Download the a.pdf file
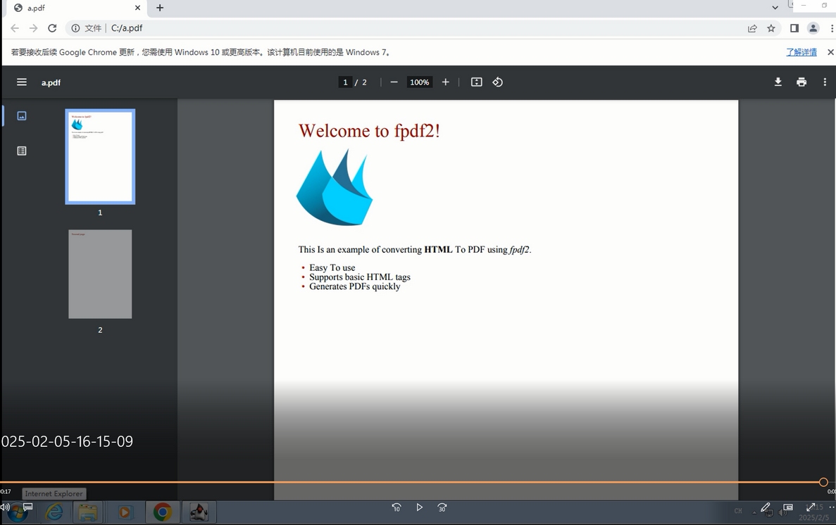The height and width of the screenshot is (525, 836). [778, 82]
